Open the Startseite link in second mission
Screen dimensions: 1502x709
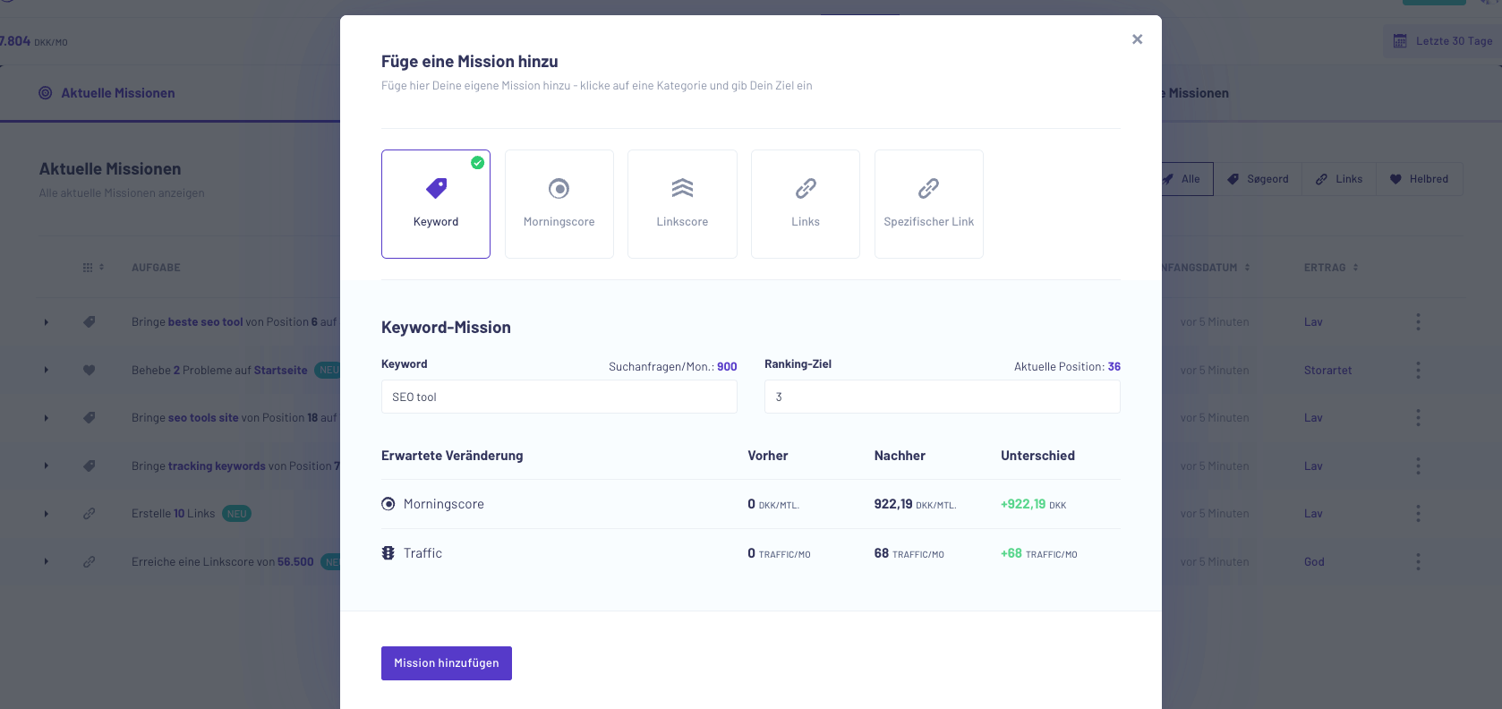281,370
